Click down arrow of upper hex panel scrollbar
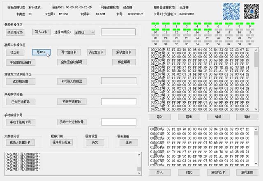 [256, 109]
